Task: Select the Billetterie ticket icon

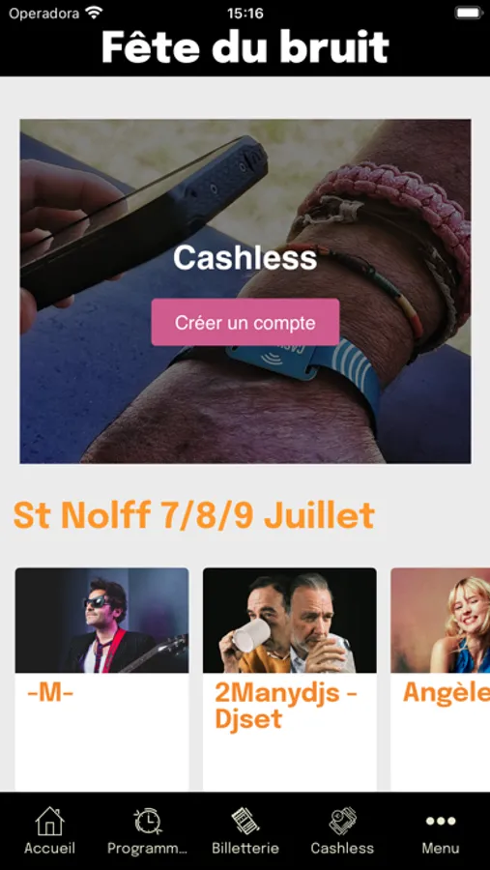Action: [x=245, y=821]
